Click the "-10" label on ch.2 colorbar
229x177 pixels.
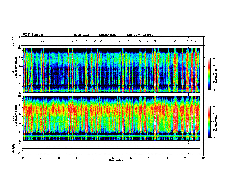(214, 138)
